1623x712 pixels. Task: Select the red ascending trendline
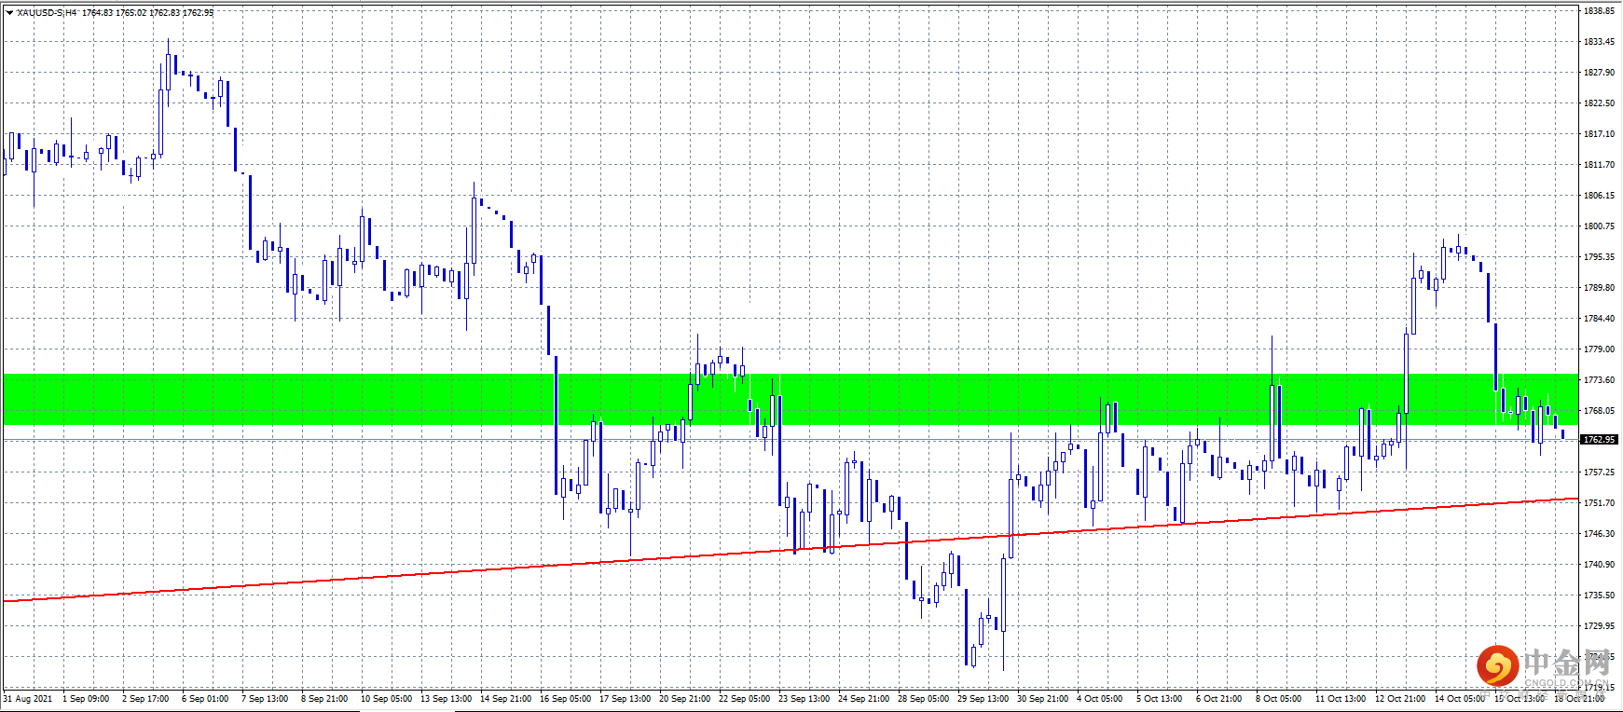pos(790,550)
